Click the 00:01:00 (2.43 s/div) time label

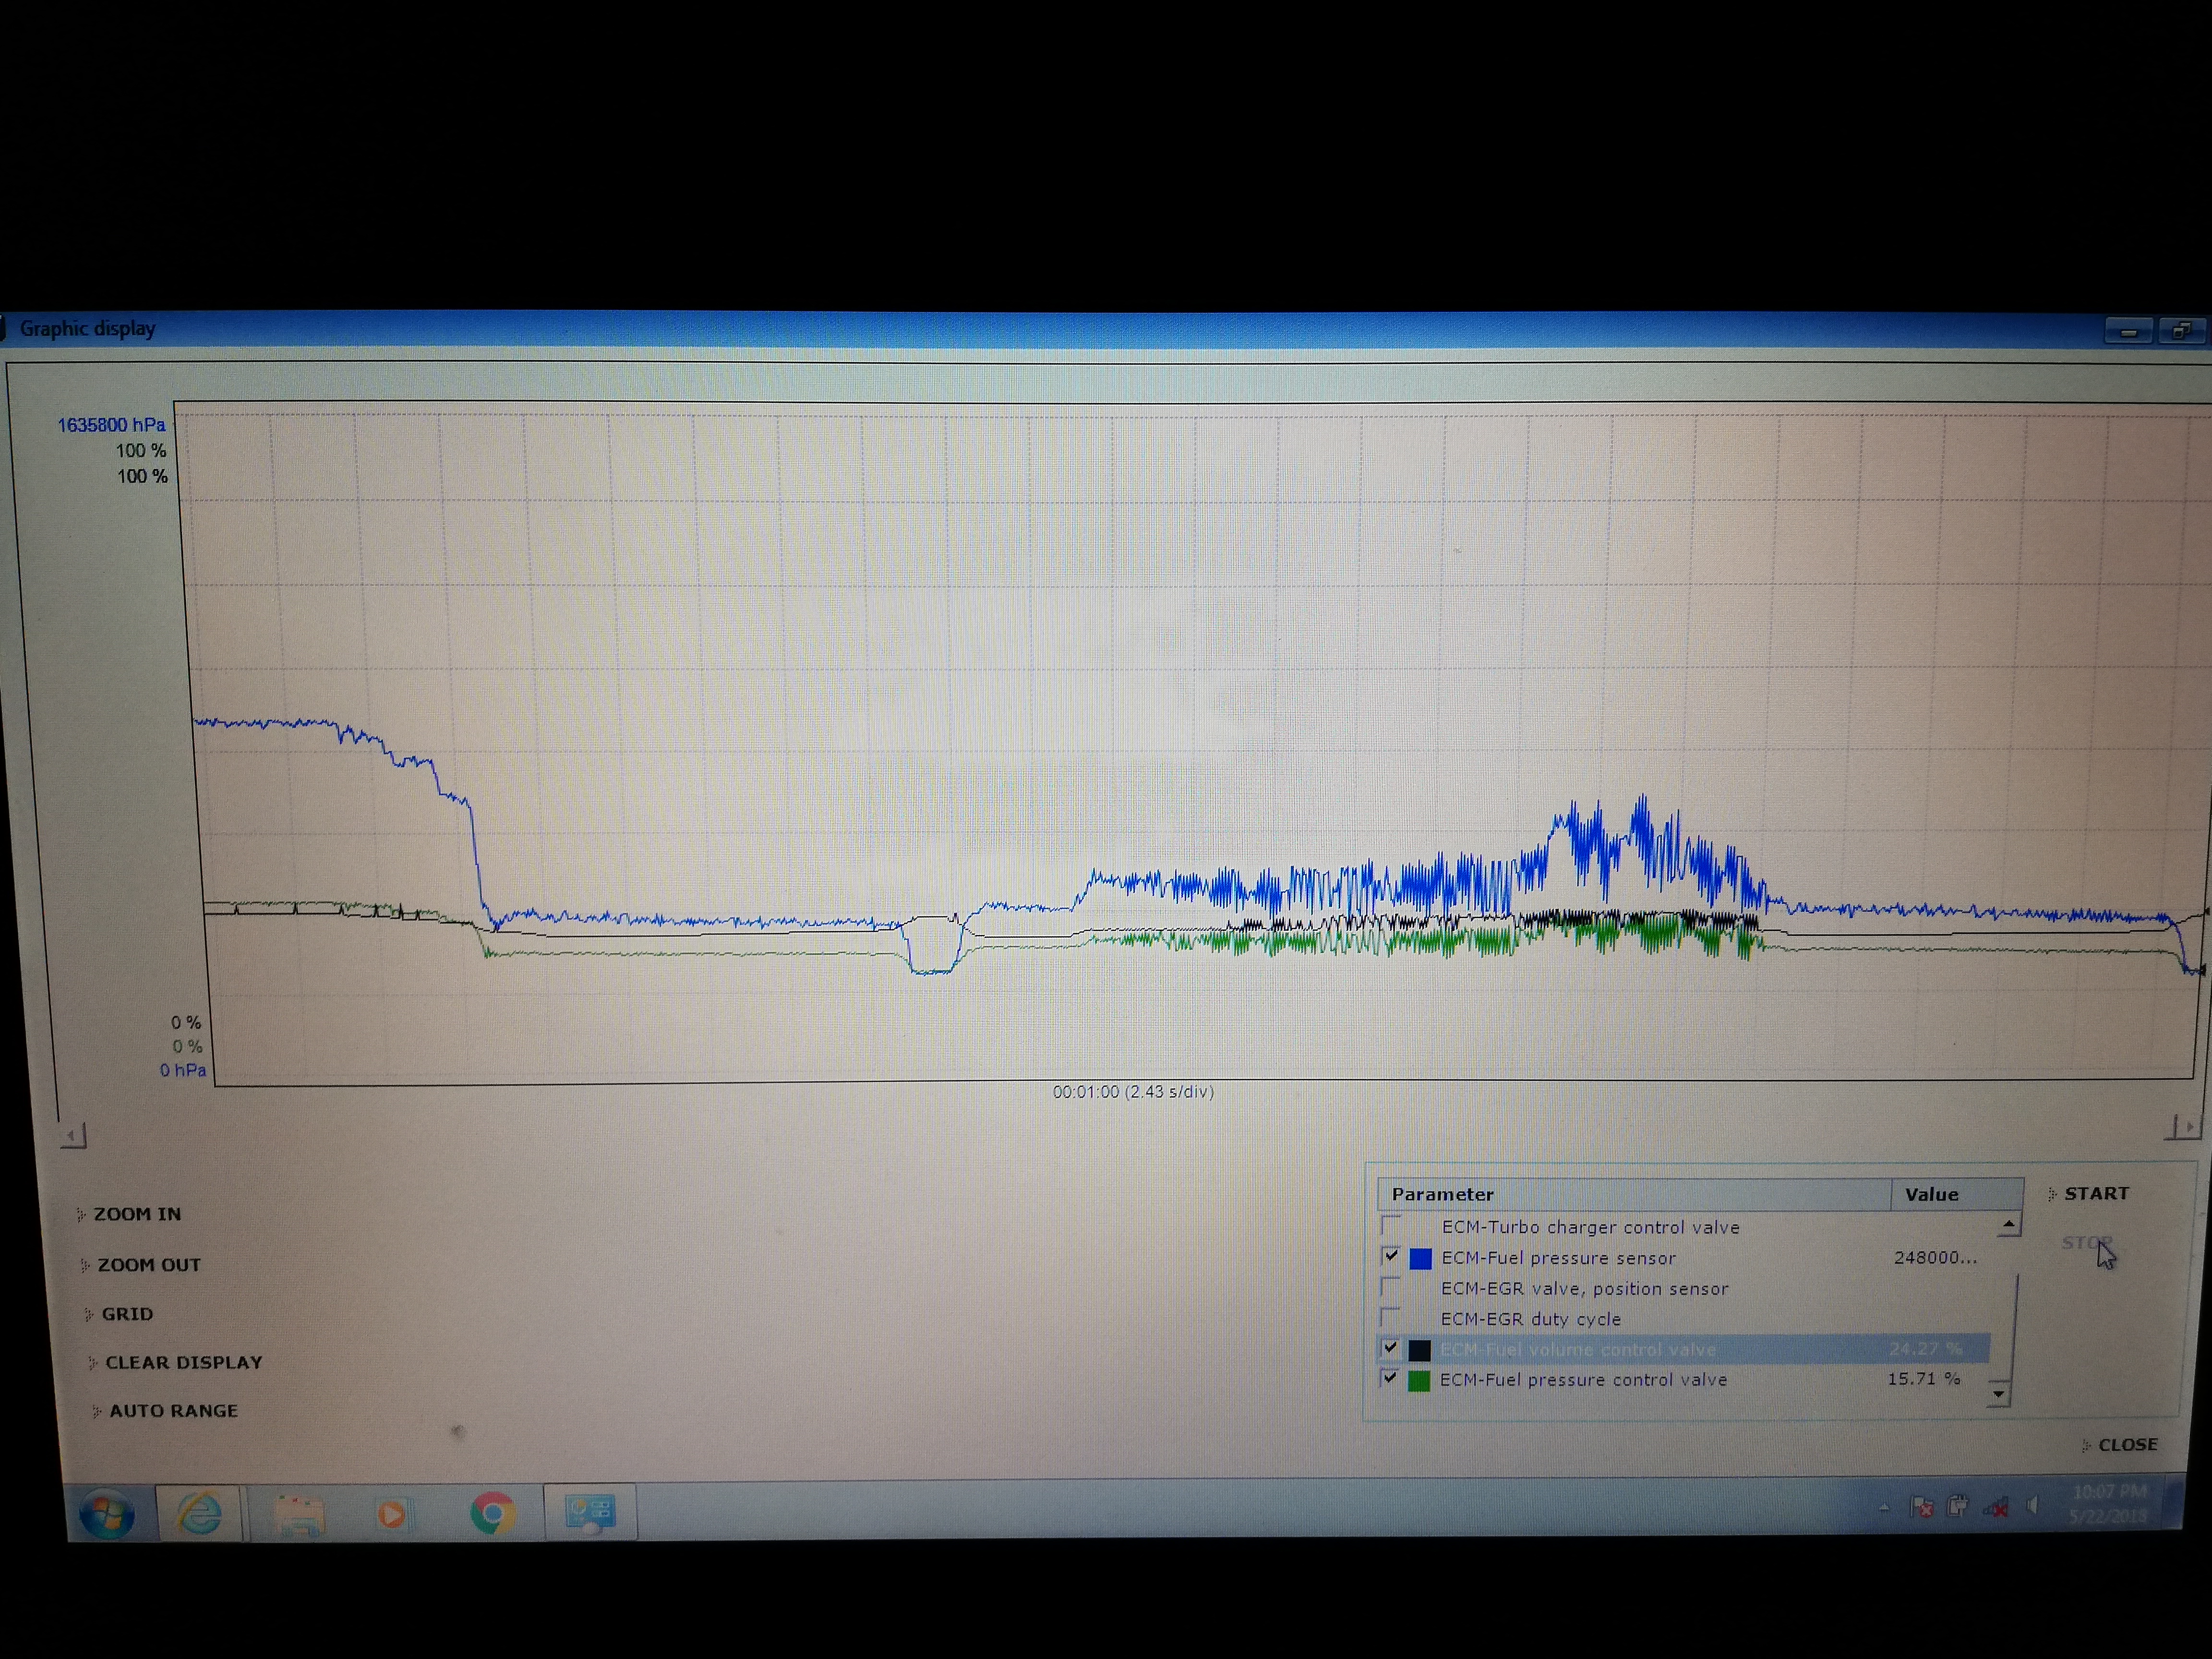(x=1133, y=1092)
